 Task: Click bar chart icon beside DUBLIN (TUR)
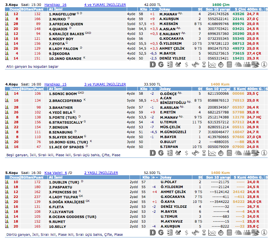click(x=7, y=182)
